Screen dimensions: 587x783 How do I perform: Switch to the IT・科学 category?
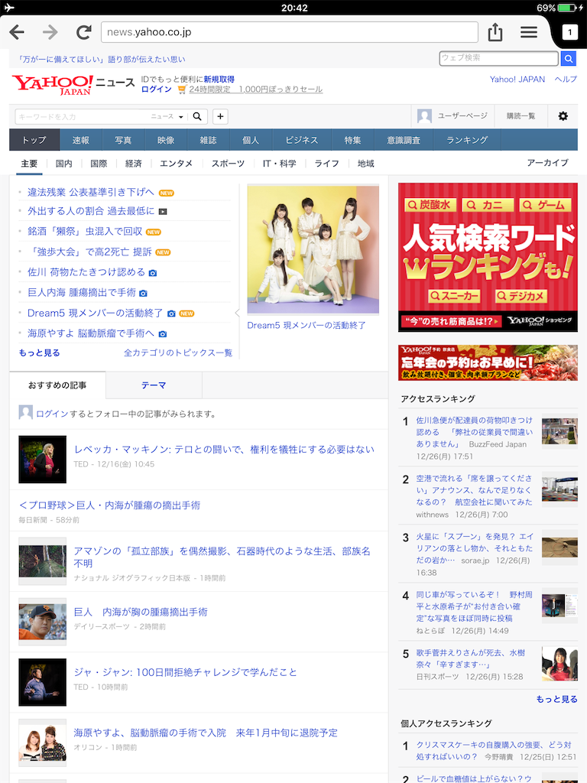click(x=280, y=164)
